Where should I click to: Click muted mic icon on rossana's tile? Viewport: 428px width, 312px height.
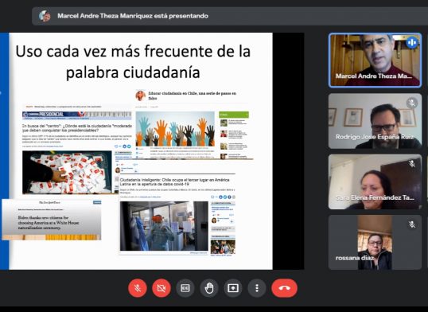(412, 224)
